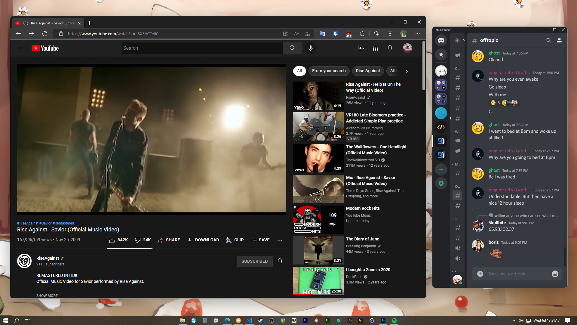Open Discord server name dropdown arrow
The image size is (577, 325).
click(464, 40)
